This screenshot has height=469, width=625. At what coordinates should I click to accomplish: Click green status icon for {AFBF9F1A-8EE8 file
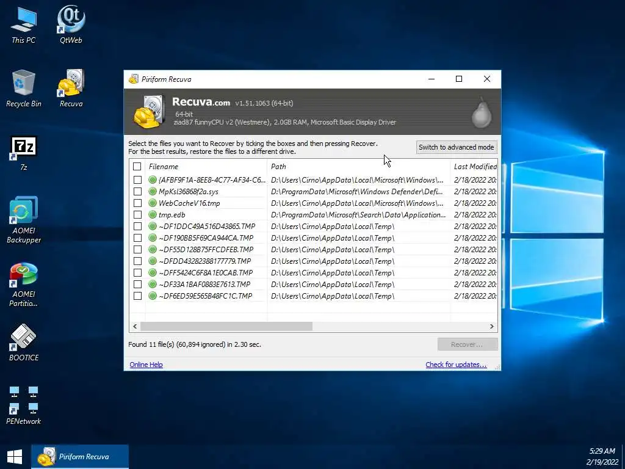(152, 180)
